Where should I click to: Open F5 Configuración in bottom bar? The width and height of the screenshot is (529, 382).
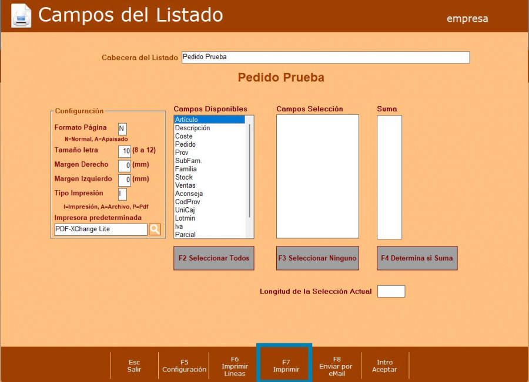click(184, 366)
